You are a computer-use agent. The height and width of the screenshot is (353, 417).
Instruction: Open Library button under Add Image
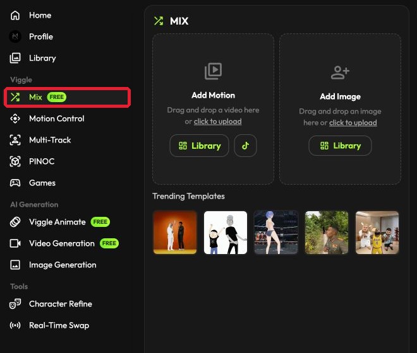(x=340, y=146)
